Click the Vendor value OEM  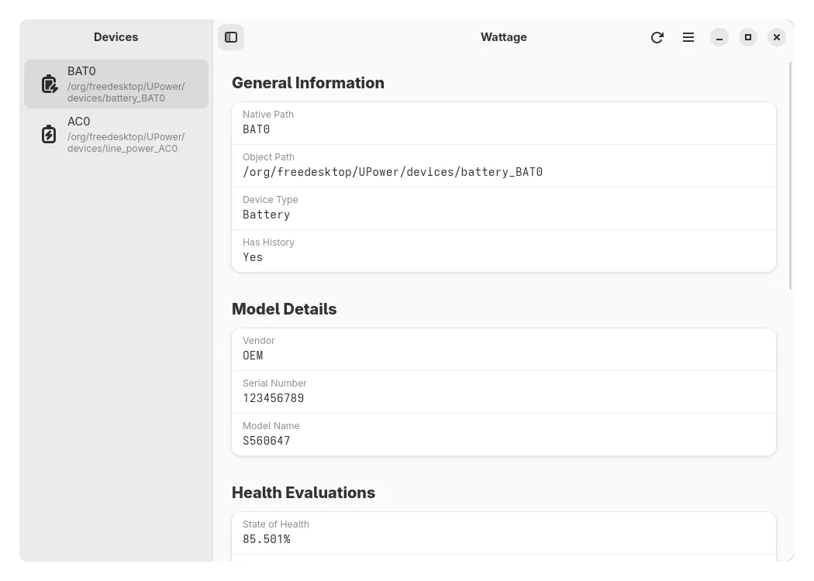tap(253, 356)
